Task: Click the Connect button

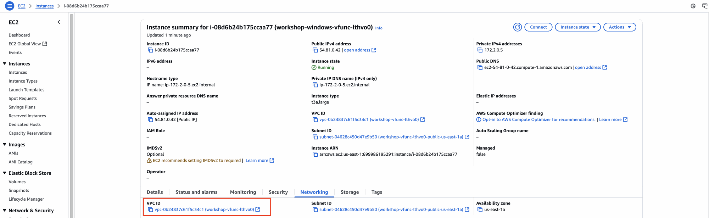Action: [x=538, y=27]
